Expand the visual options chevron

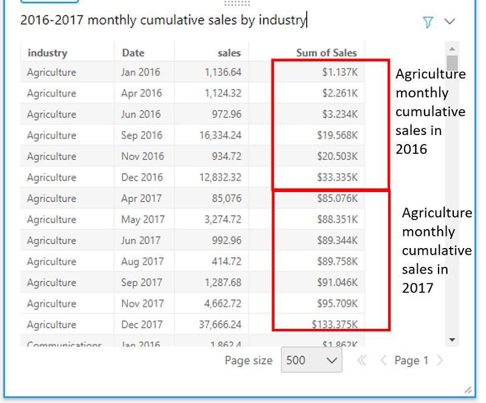point(450,21)
